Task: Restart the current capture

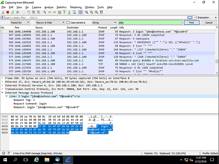Action: point(12,12)
